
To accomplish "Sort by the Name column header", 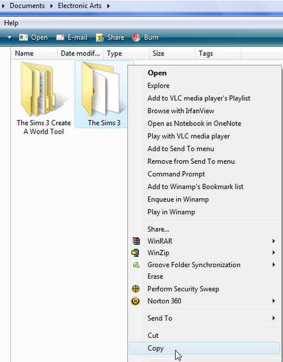I will [x=34, y=53].
